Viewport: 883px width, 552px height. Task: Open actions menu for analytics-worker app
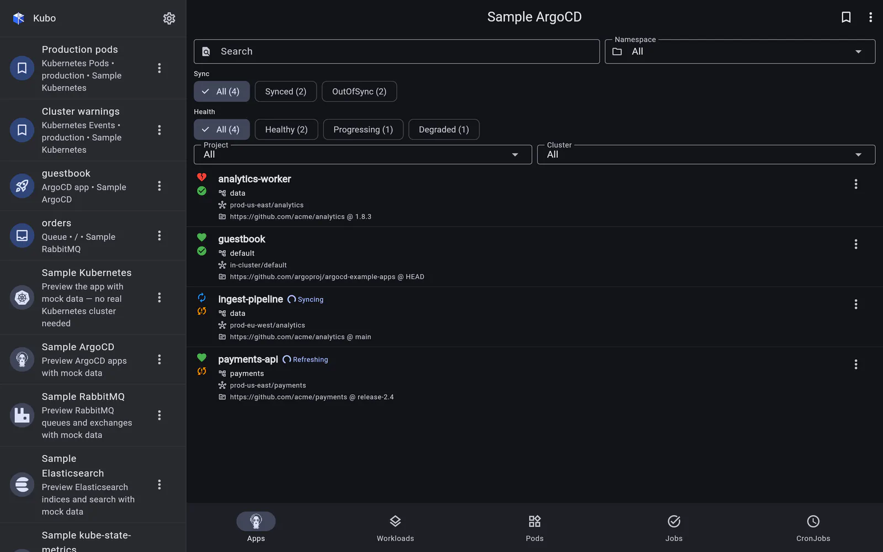point(856,184)
